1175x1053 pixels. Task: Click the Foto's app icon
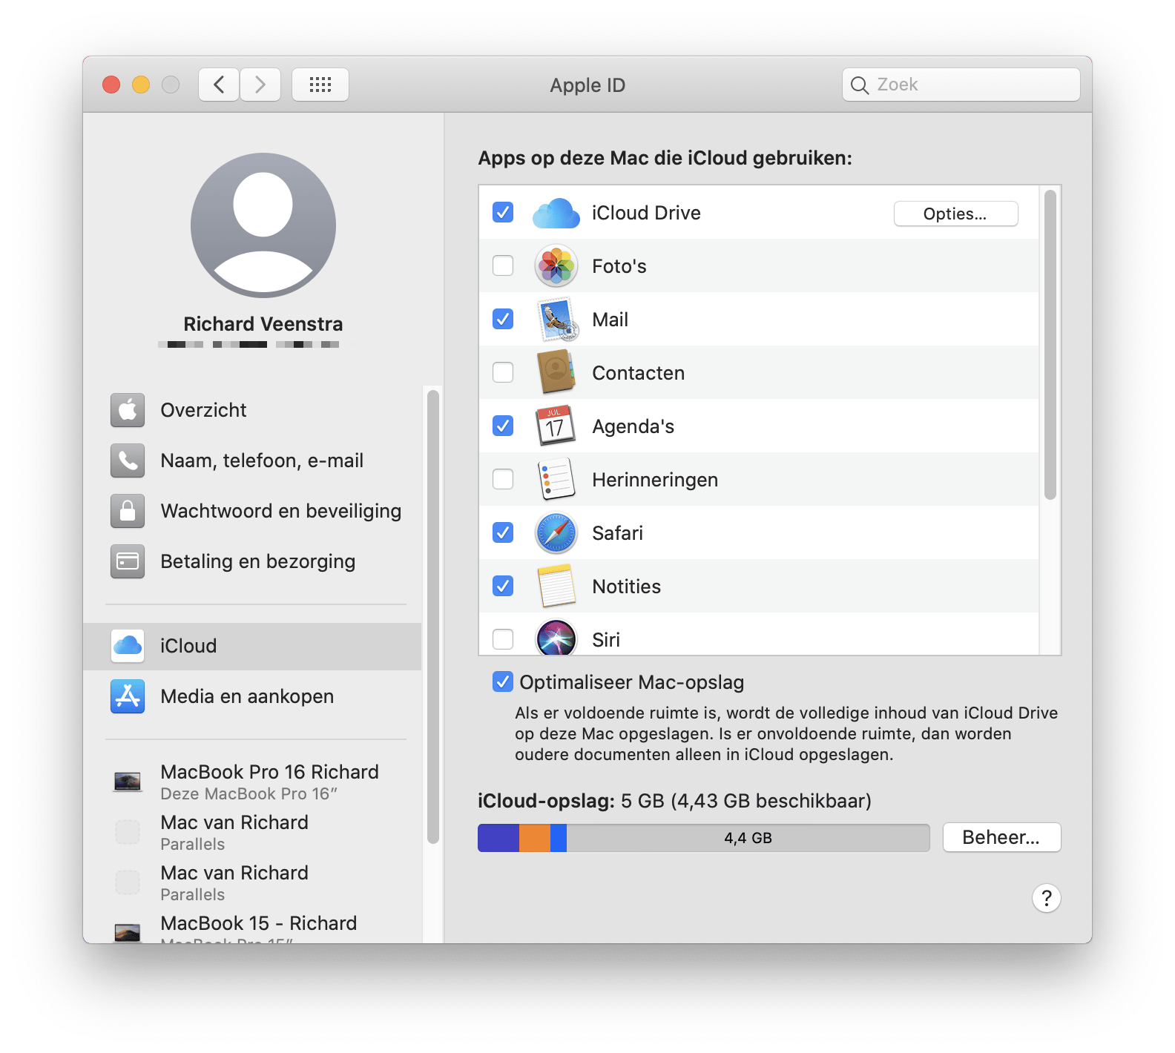[x=556, y=266]
